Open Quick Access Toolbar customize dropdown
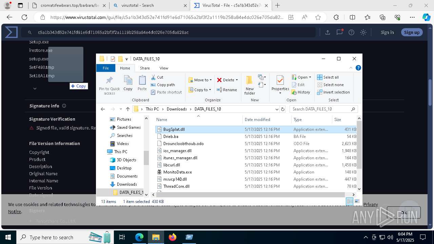434x244 pixels. click(126, 59)
